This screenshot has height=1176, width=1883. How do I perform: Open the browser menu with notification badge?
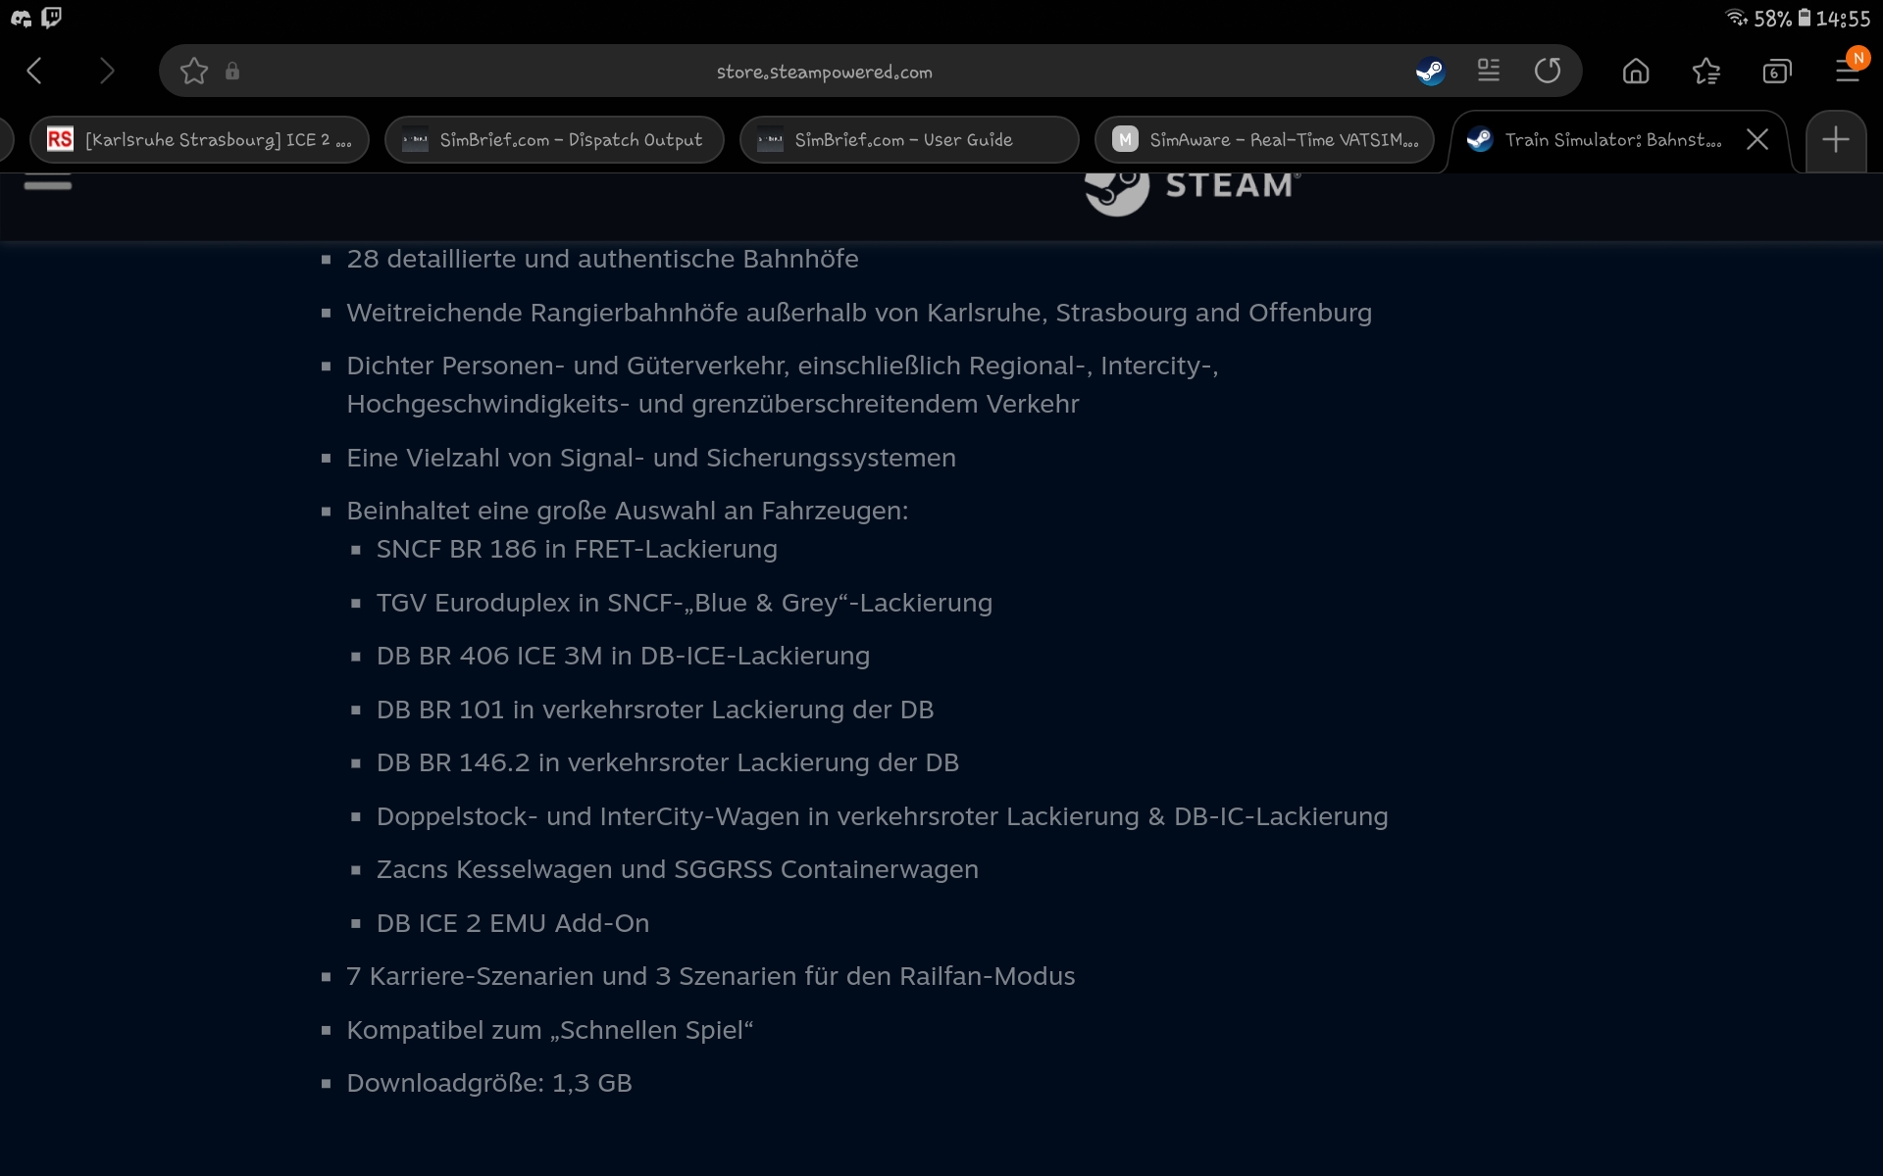pyautogui.click(x=1848, y=71)
